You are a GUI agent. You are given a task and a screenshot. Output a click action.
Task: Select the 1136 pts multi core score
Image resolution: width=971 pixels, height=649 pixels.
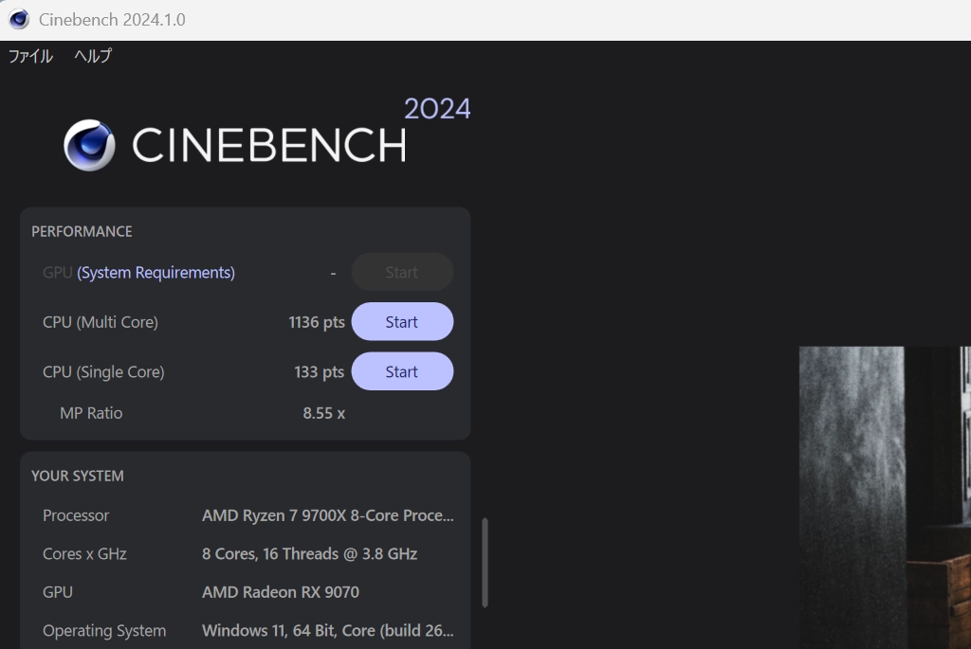coord(317,322)
